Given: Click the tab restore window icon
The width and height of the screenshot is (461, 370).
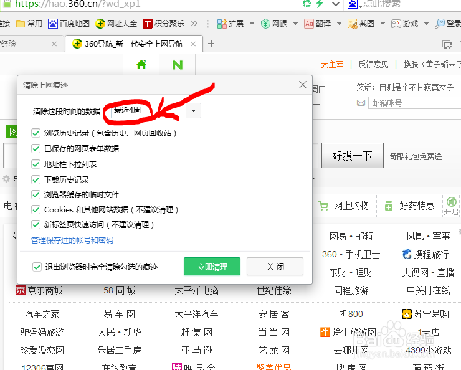Looking at the screenshot, I should coord(447,44).
